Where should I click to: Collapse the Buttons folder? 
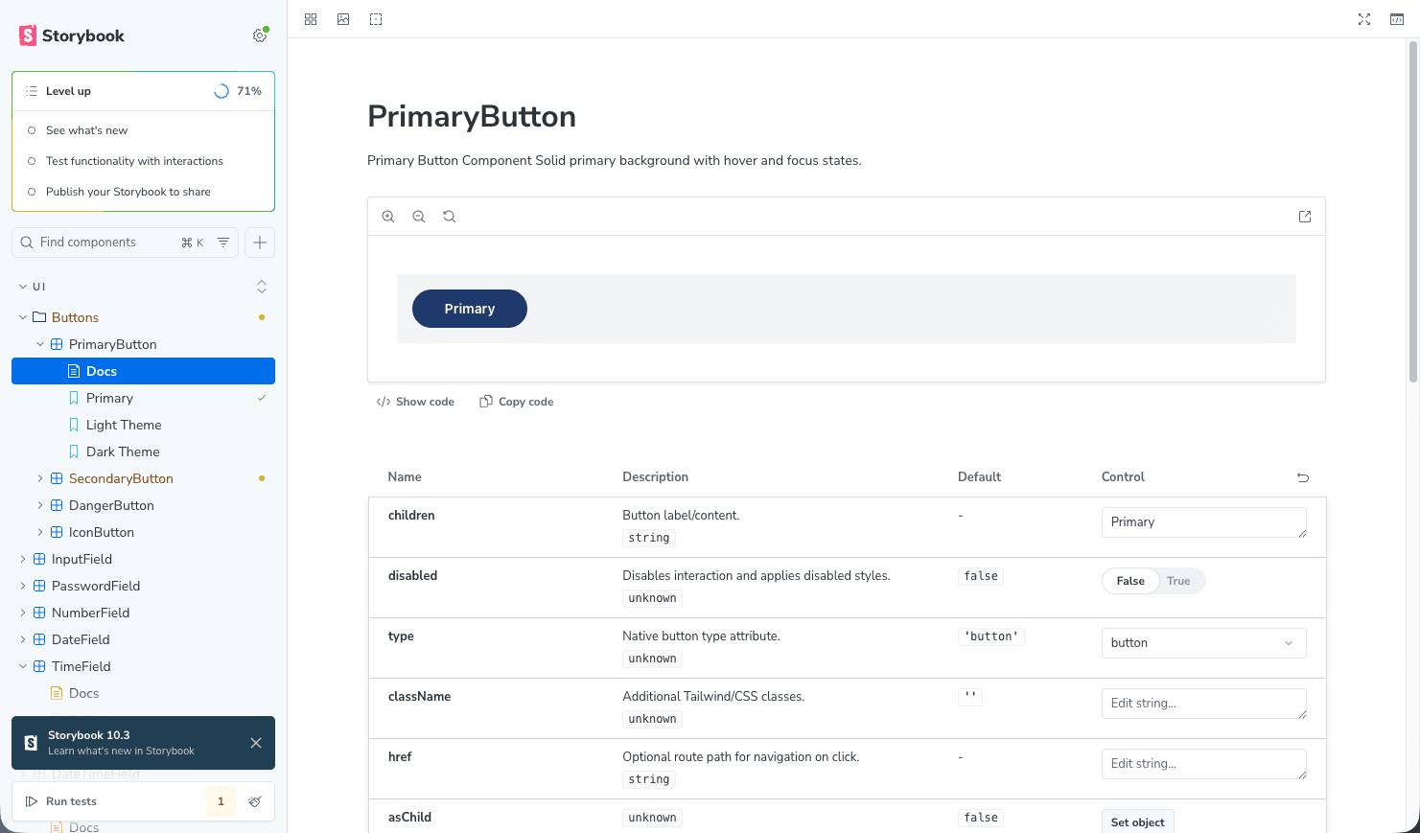click(23, 317)
